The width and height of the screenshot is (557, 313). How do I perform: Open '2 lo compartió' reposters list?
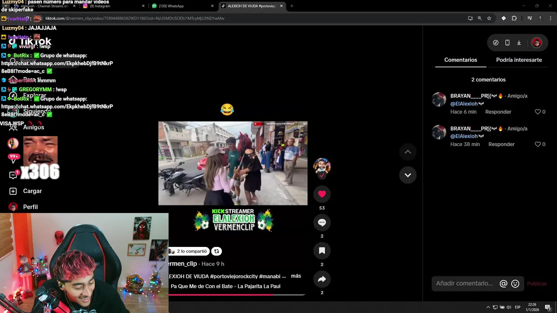pos(188,251)
